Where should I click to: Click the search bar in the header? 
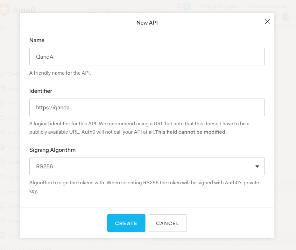point(127,11)
